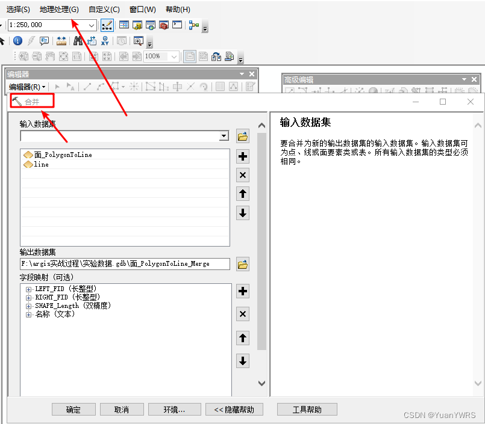Select the Measure ruler tool
Image resolution: width=485 pixels, height=424 pixels.
tap(61, 41)
